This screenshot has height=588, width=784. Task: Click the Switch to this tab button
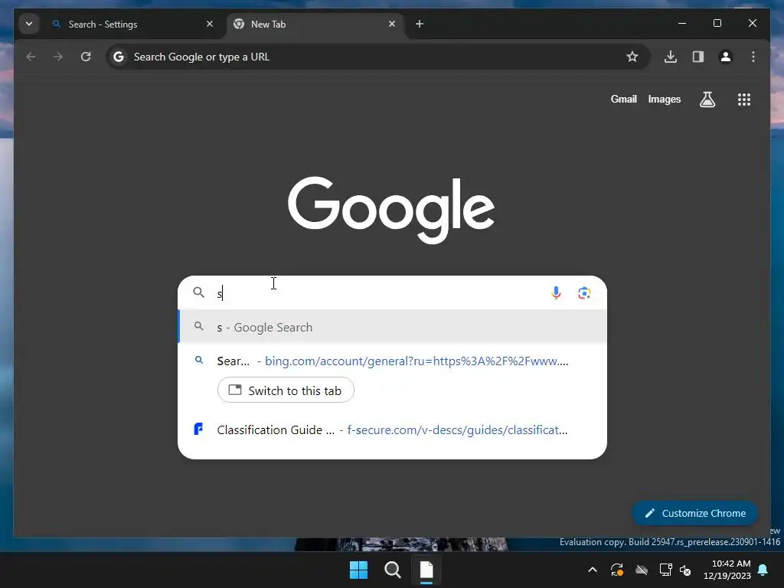pos(286,390)
